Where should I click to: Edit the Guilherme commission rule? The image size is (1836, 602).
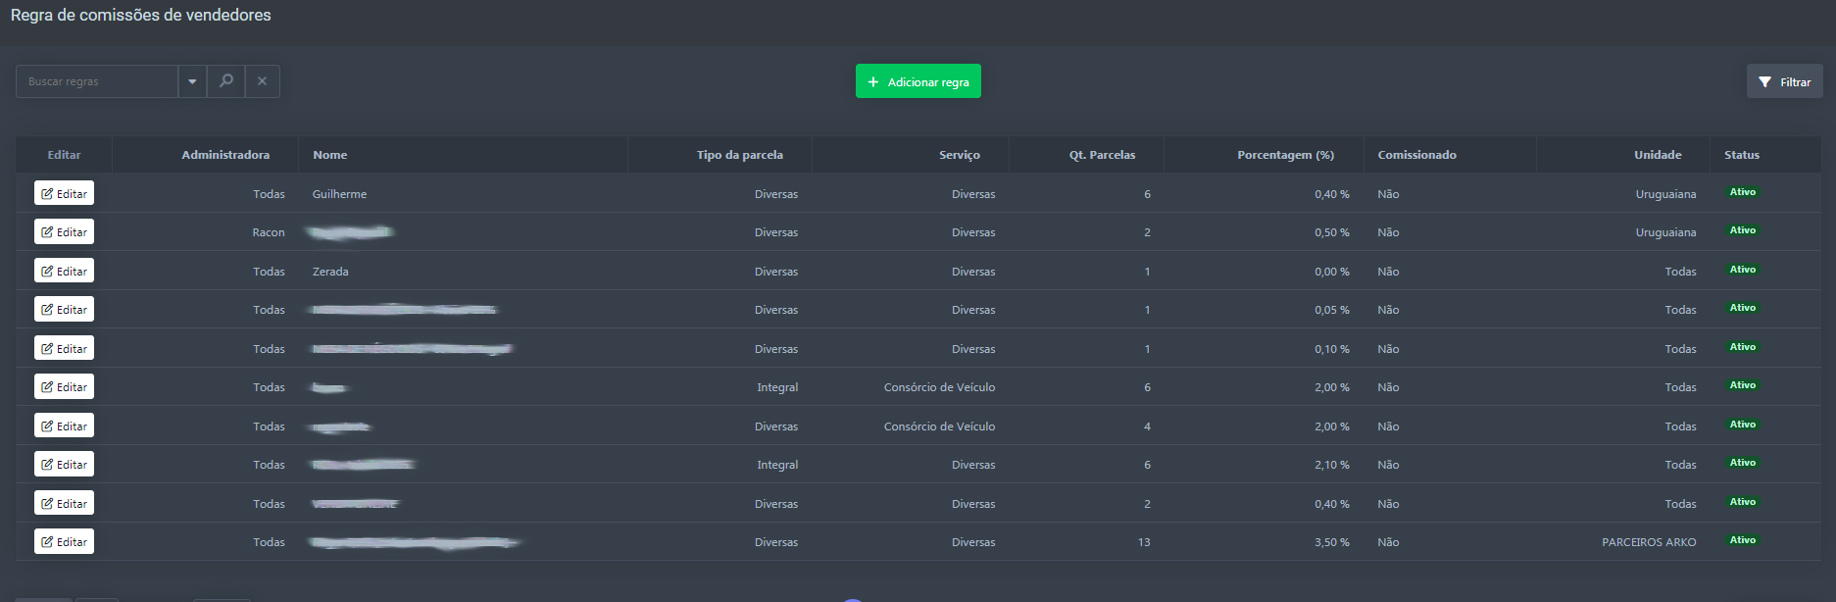coord(64,193)
